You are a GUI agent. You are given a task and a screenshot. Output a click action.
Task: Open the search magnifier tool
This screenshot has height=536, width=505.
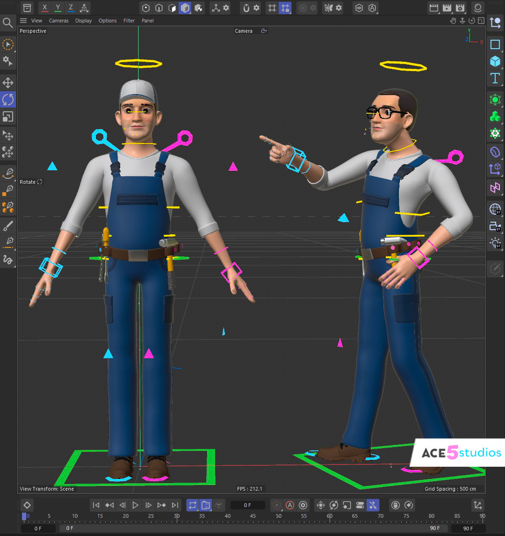8,22
